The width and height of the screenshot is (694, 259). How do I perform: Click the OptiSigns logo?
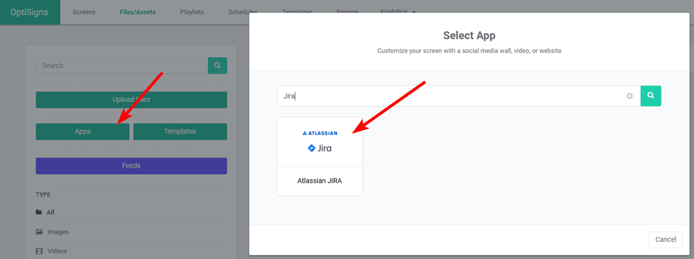pos(30,12)
